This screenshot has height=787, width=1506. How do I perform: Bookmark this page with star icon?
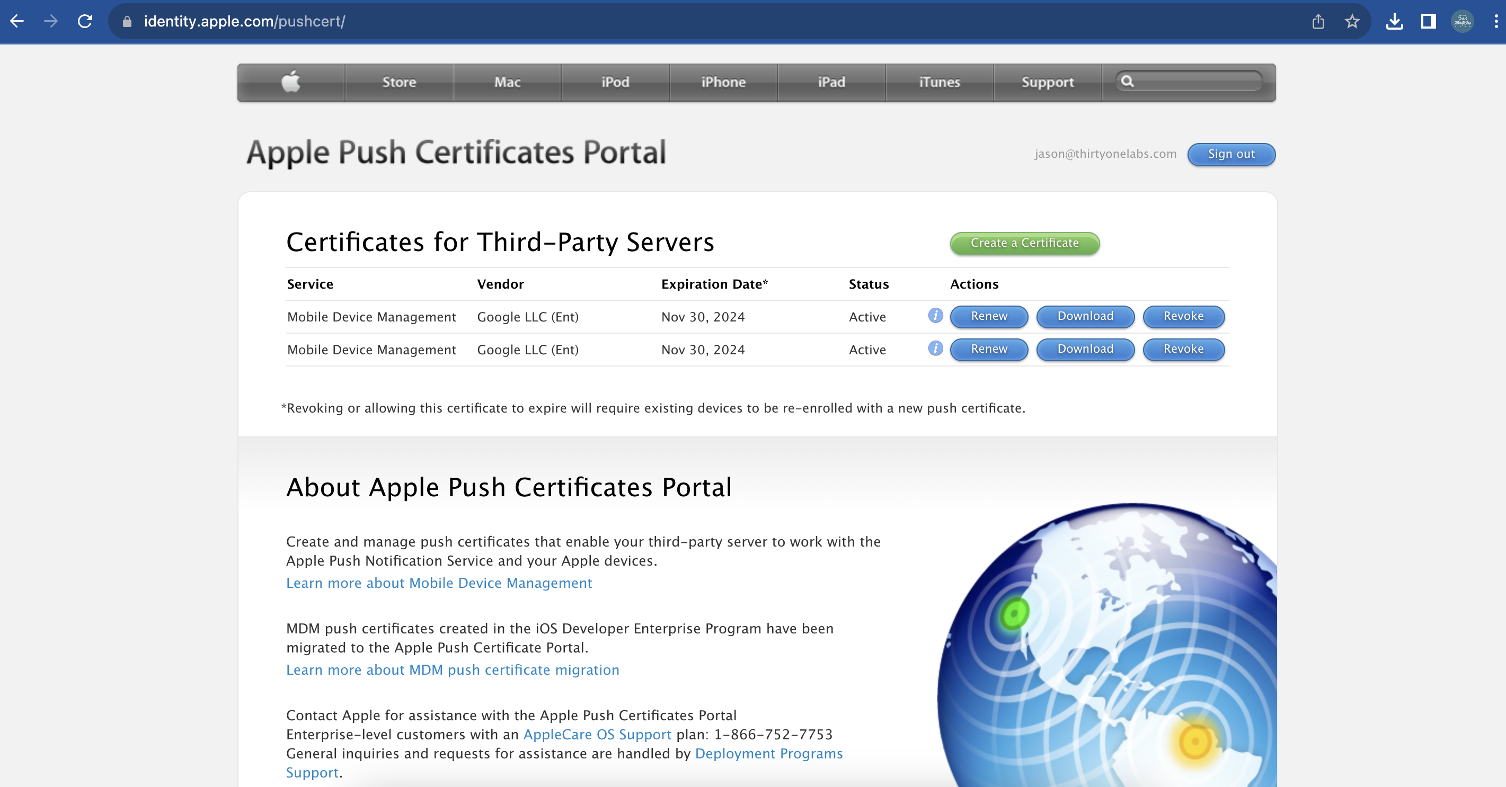click(1352, 22)
